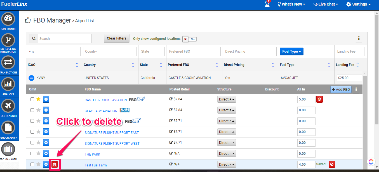Collapse the KVNY airport row
Screen dimensions: 379x172
(x=32, y=78)
